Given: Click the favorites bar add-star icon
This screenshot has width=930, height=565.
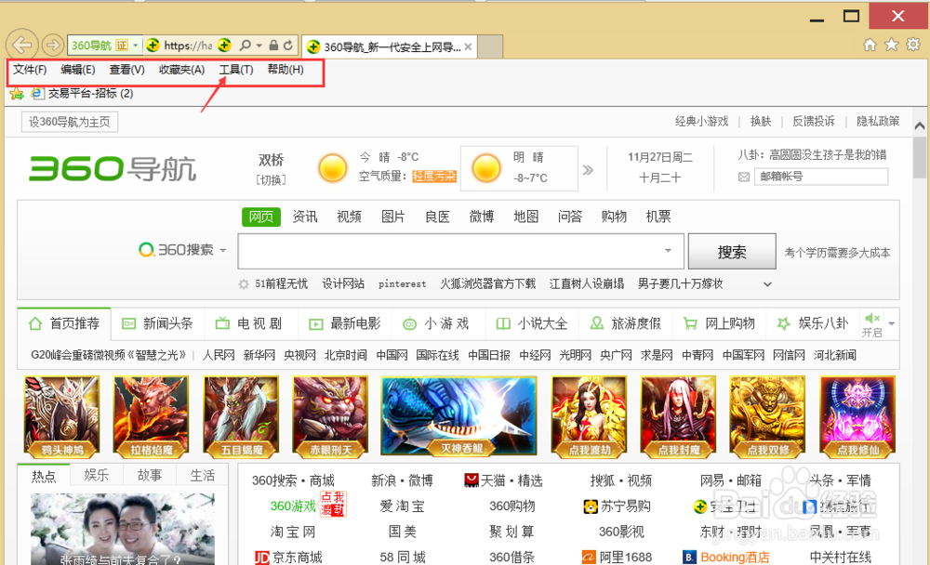Looking at the screenshot, I should tap(17, 94).
